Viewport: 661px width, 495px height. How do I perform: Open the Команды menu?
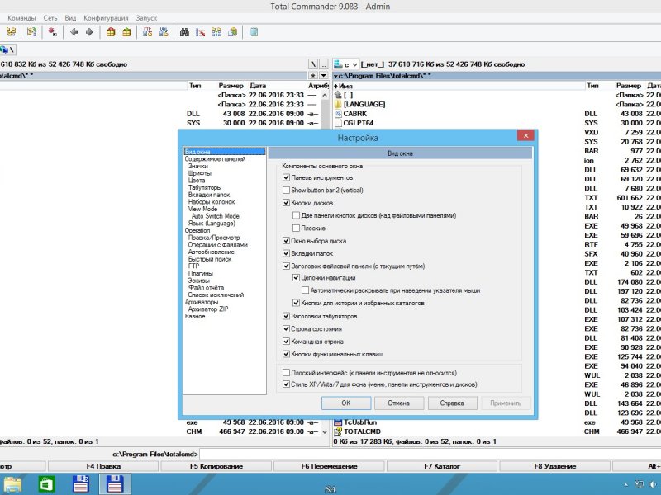tap(21, 18)
